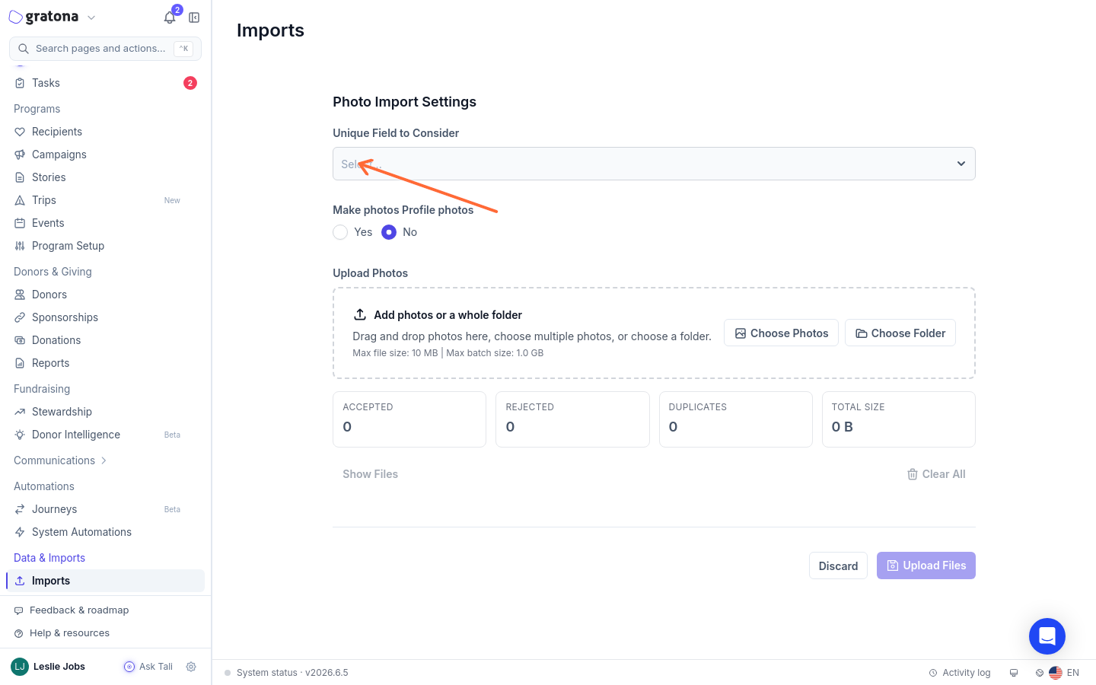Screen dimensions: 1096x685
Task: Go to Trips in sidebar
Action: click(105, 200)
